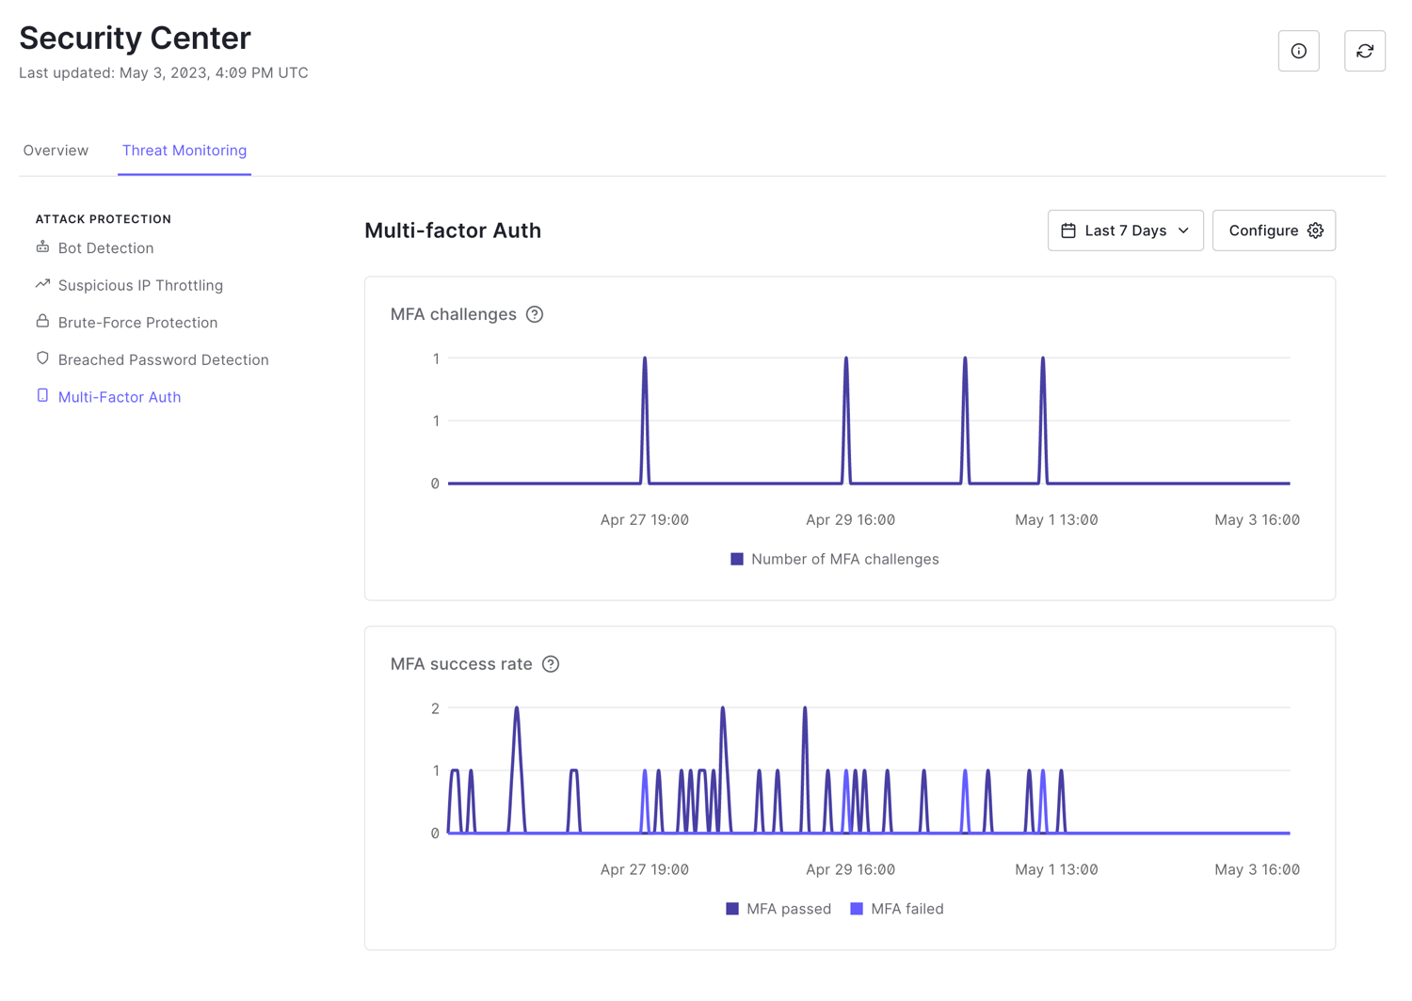Image resolution: width=1412 pixels, height=1001 pixels.
Task: Click the purple swatch beside MFA passed
Action: pyautogui.click(x=732, y=909)
